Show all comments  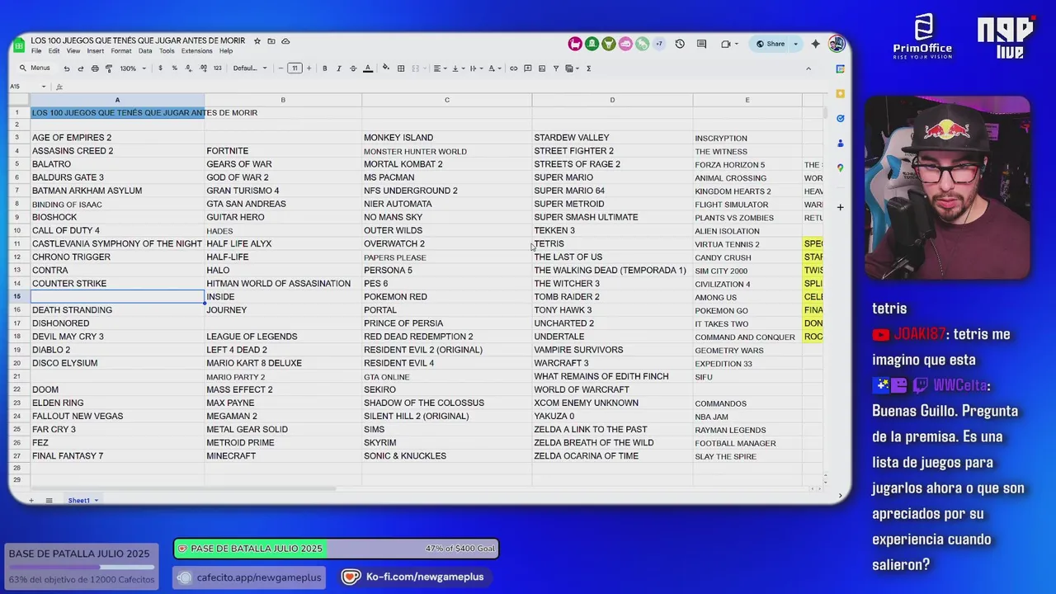(701, 44)
